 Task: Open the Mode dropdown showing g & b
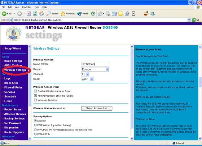87,79
